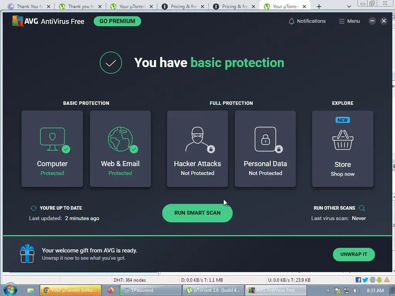This screenshot has height=296, width=395.
Task: Click the Personal Data Not Protected label
Action: coord(265,173)
